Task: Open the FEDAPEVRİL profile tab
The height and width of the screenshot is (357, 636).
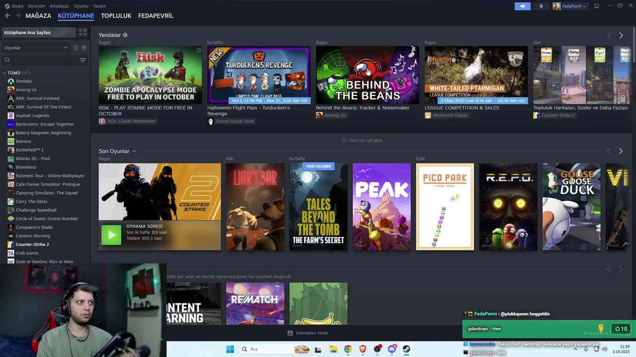Action: click(x=156, y=16)
